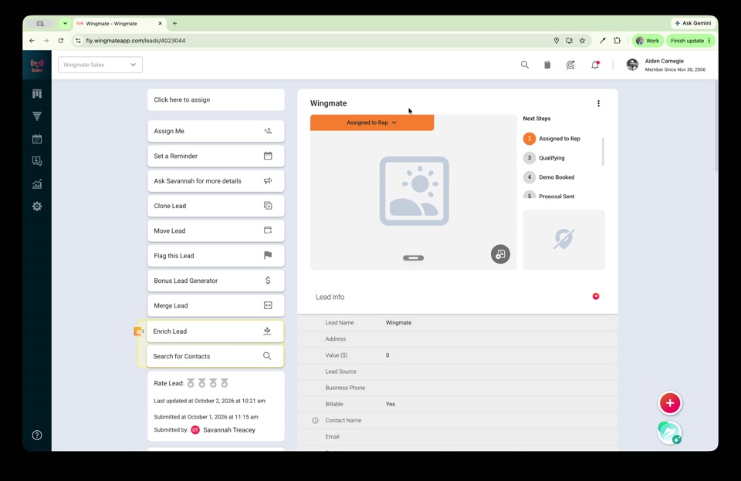Click the Search for Contacts button

[215, 356]
